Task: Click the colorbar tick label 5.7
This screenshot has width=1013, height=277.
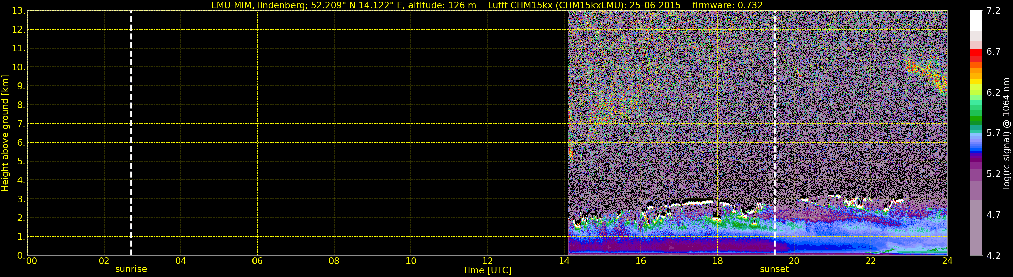Action: pyautogui.click(x=993, y=133)
